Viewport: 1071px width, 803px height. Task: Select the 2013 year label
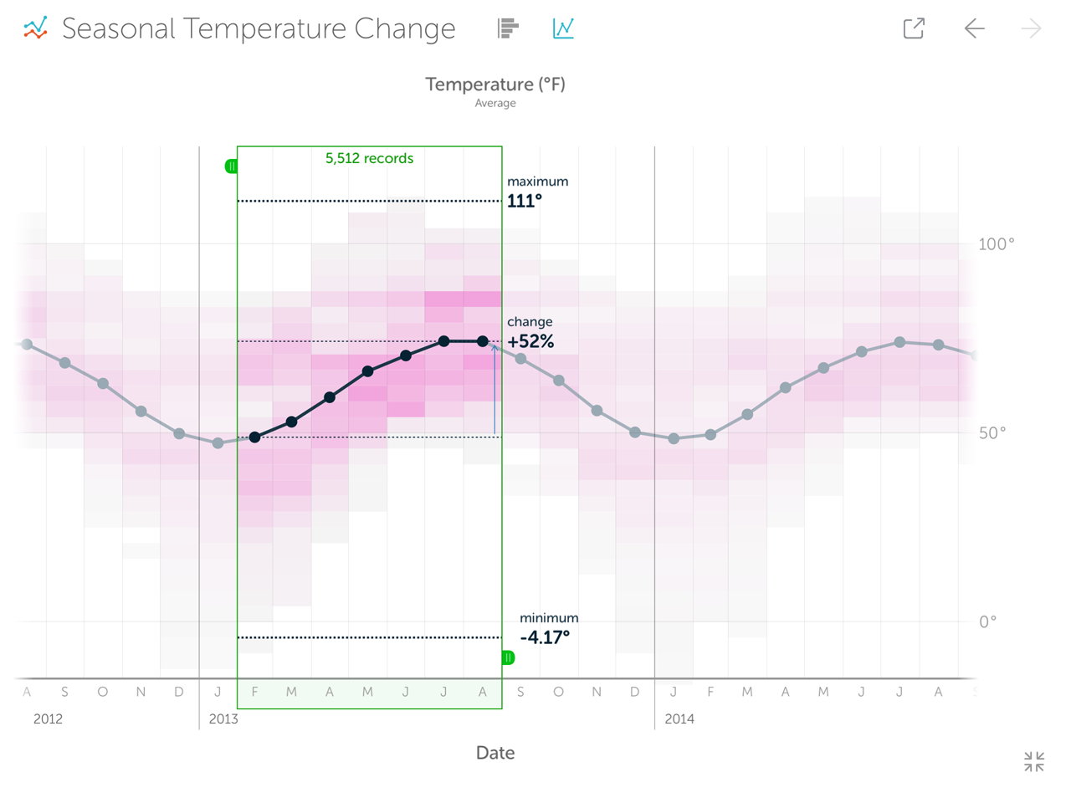pyautogui.click(x=223, y=719)
